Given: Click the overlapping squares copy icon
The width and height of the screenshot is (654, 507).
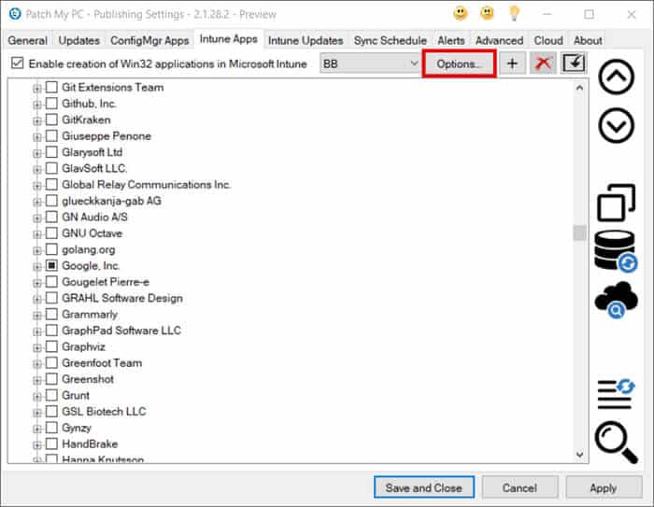Looking at the screenshot, I should click(x=616, y=203).
